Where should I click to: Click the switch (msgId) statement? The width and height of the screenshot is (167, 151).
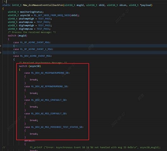click(17, 36)
